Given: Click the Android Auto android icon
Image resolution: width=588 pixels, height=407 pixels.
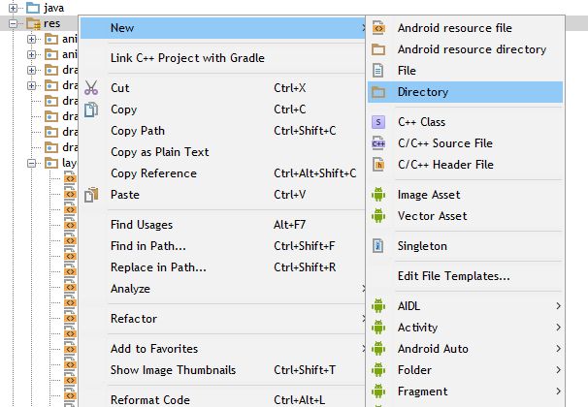Looking at the screenshot, I should coord(378,349).
